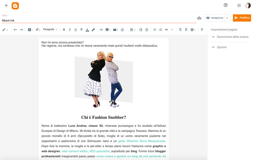
Task: Follow the 'gatto Siberian Neva Masquerade' link
Action: point(142,141)
